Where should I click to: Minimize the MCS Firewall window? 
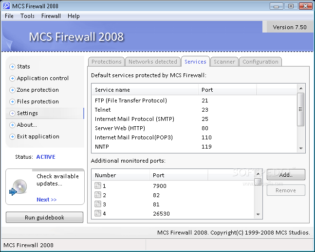276,6
